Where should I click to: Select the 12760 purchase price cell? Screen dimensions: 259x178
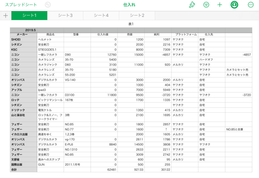tap(104, 55)
